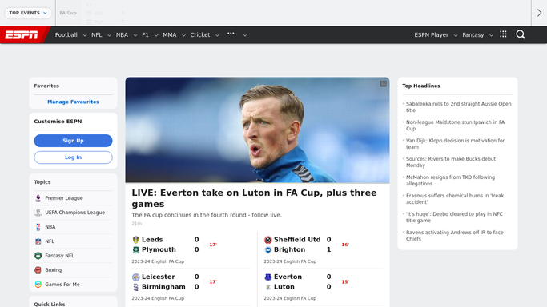Open the NFL nav item
The width and height of the screenshot is (547, 307).
tap(97, 35)
